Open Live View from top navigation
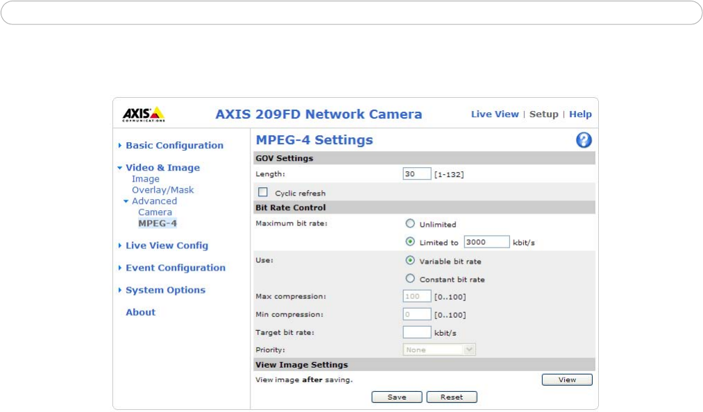 [x=494, y=114]
